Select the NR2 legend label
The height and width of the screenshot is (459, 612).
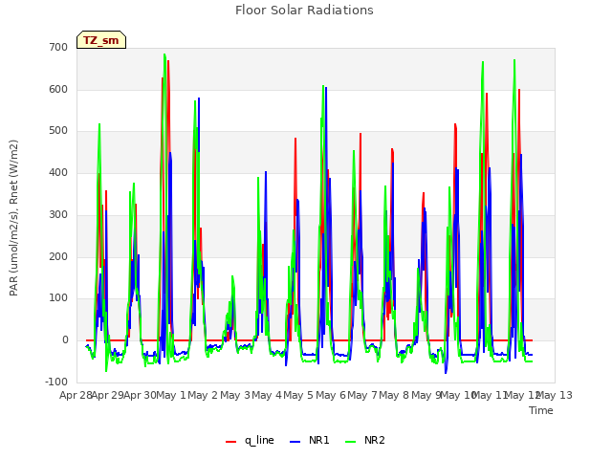coord(375,440)
